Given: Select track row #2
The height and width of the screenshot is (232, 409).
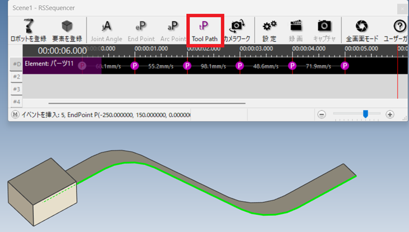Looking at the screenshot, I should [x=16, y=77].
